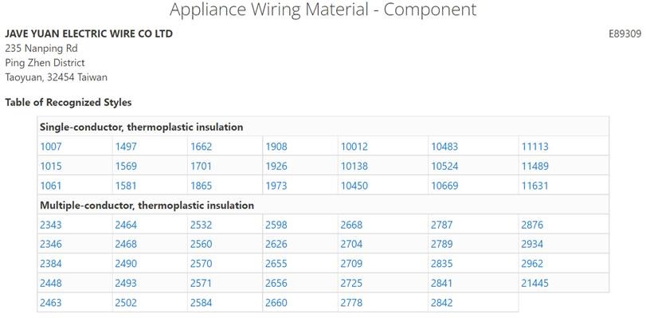View style 11113 details
Image resolution: width=646 pixels, height=318 pixels.
coord(534,147)
